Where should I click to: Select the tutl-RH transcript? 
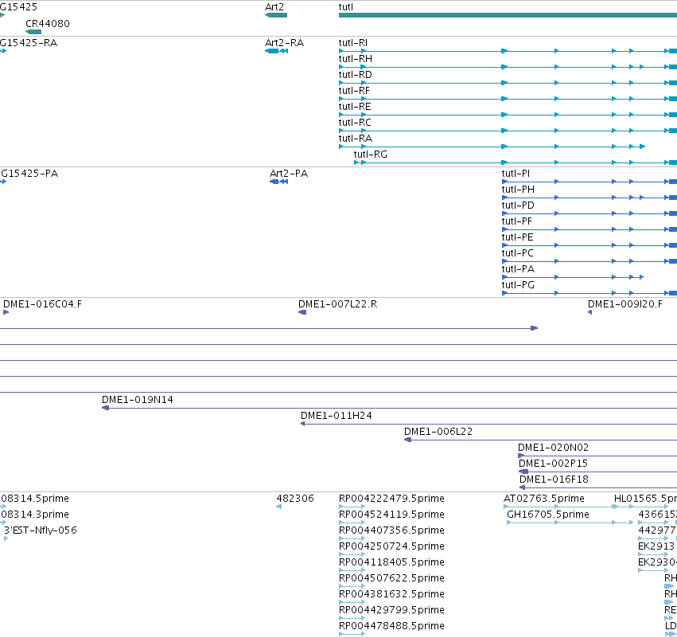[508, 67]
